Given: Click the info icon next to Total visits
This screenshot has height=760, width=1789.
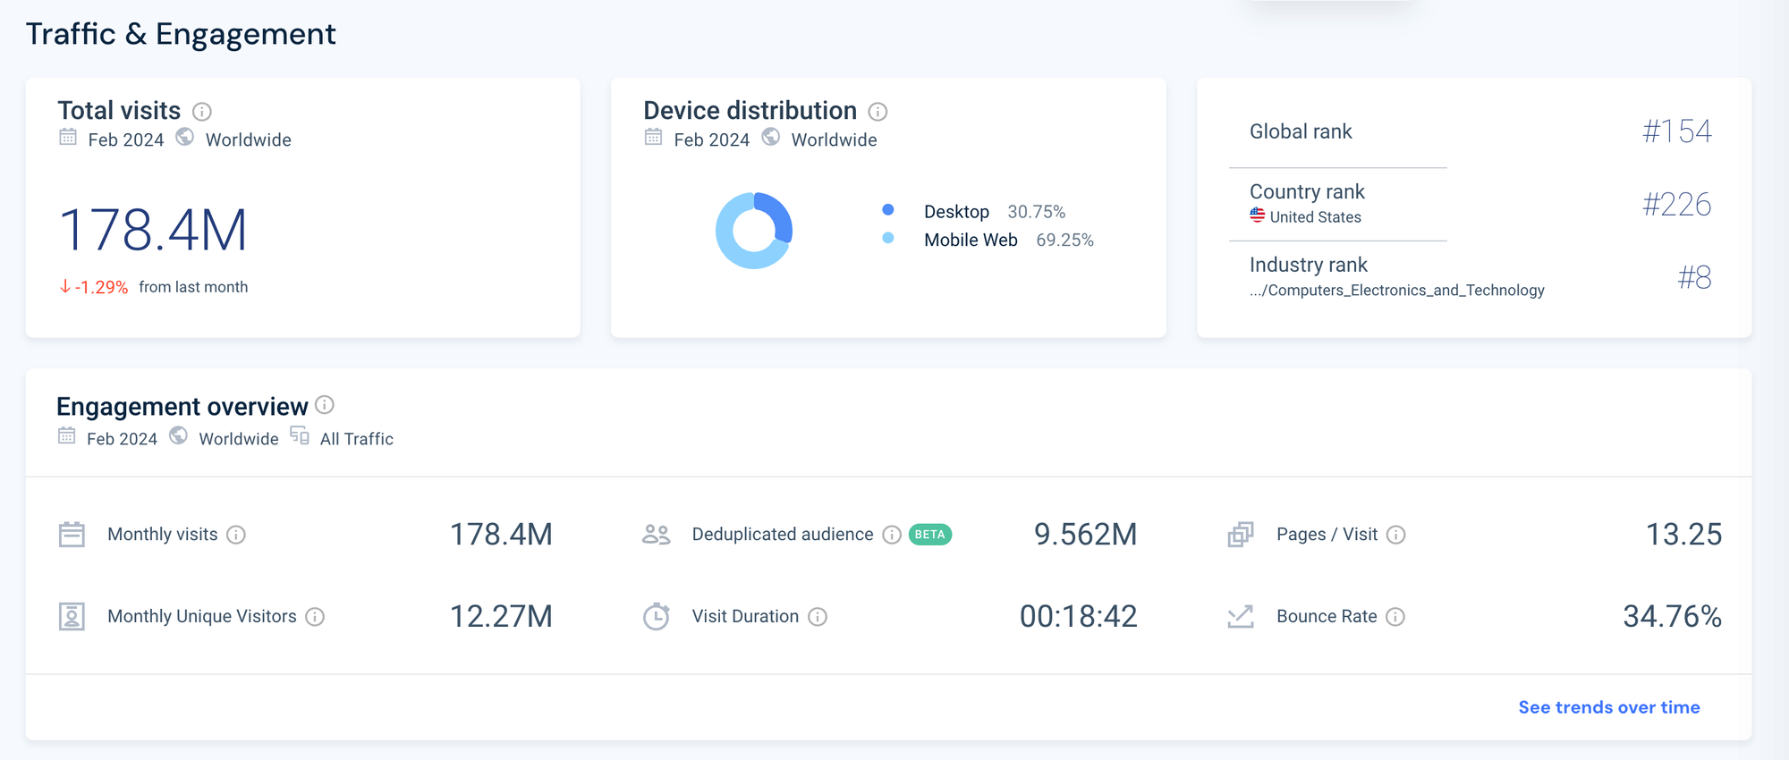Looking at the screenshot, I should coord(202,112).
